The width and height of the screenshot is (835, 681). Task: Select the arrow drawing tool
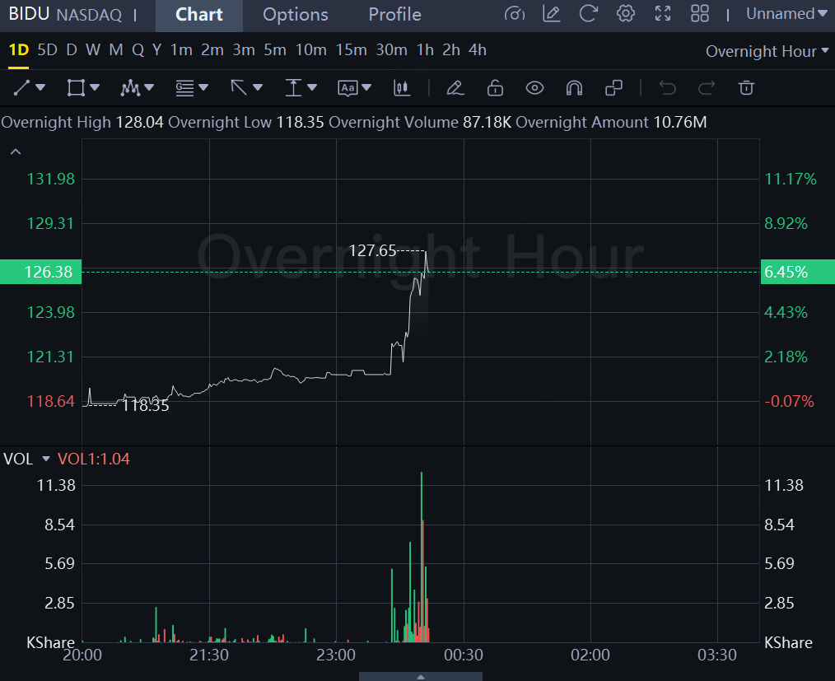pos(239,88)
